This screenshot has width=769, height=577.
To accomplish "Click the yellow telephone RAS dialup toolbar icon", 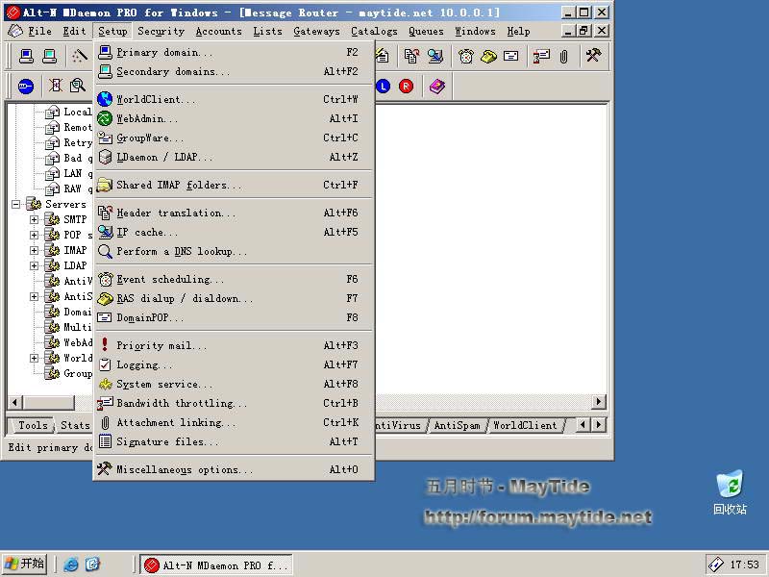I will pyautogui.click(x=488, y=57).
